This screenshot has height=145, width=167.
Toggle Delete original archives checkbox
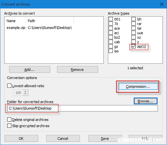coord(9,120)
